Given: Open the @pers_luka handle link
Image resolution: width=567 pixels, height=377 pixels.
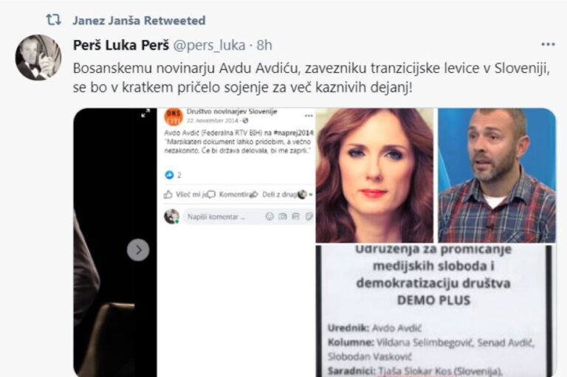Looking at the screenshot, I should [x=210, y=45].
